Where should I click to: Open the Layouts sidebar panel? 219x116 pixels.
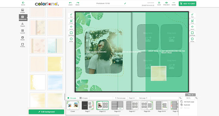click(x=22, y=31)
